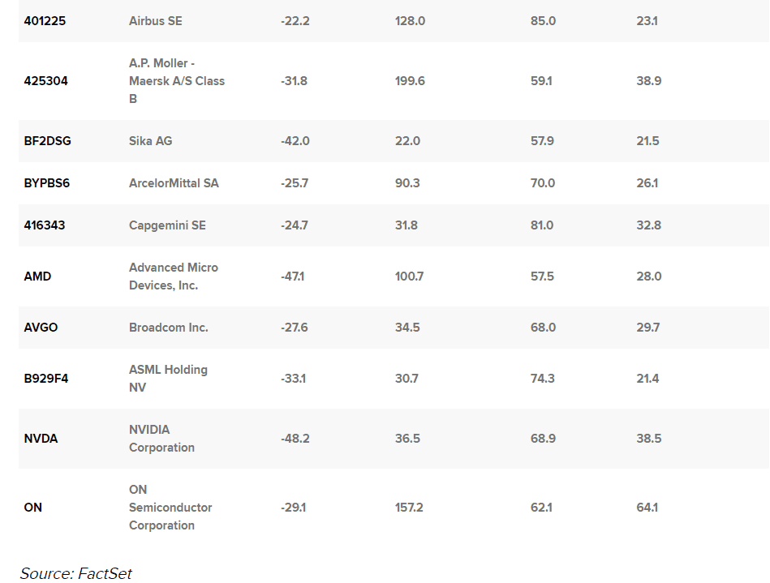Select ticker 425304 in the table
The width and height of the screenshot is (770, 583).
click(x=45, y=81)
